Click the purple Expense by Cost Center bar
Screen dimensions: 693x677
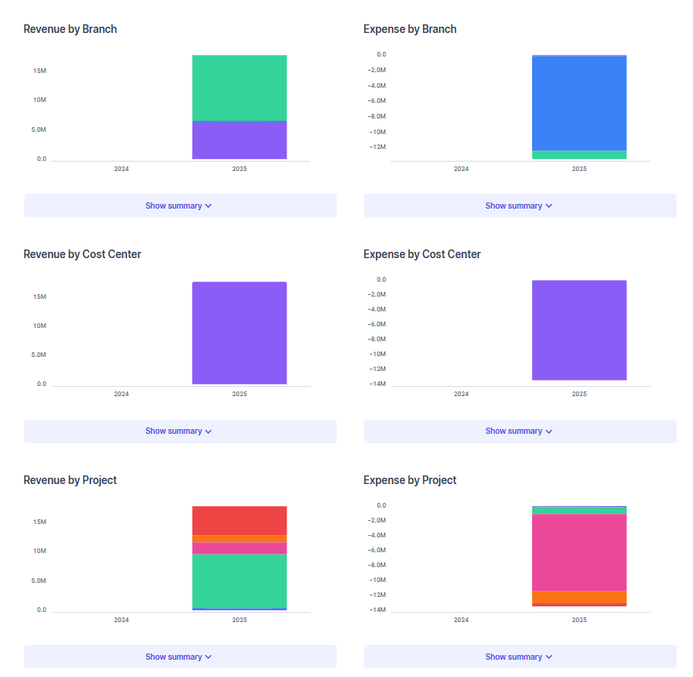(x=579, y=330)
